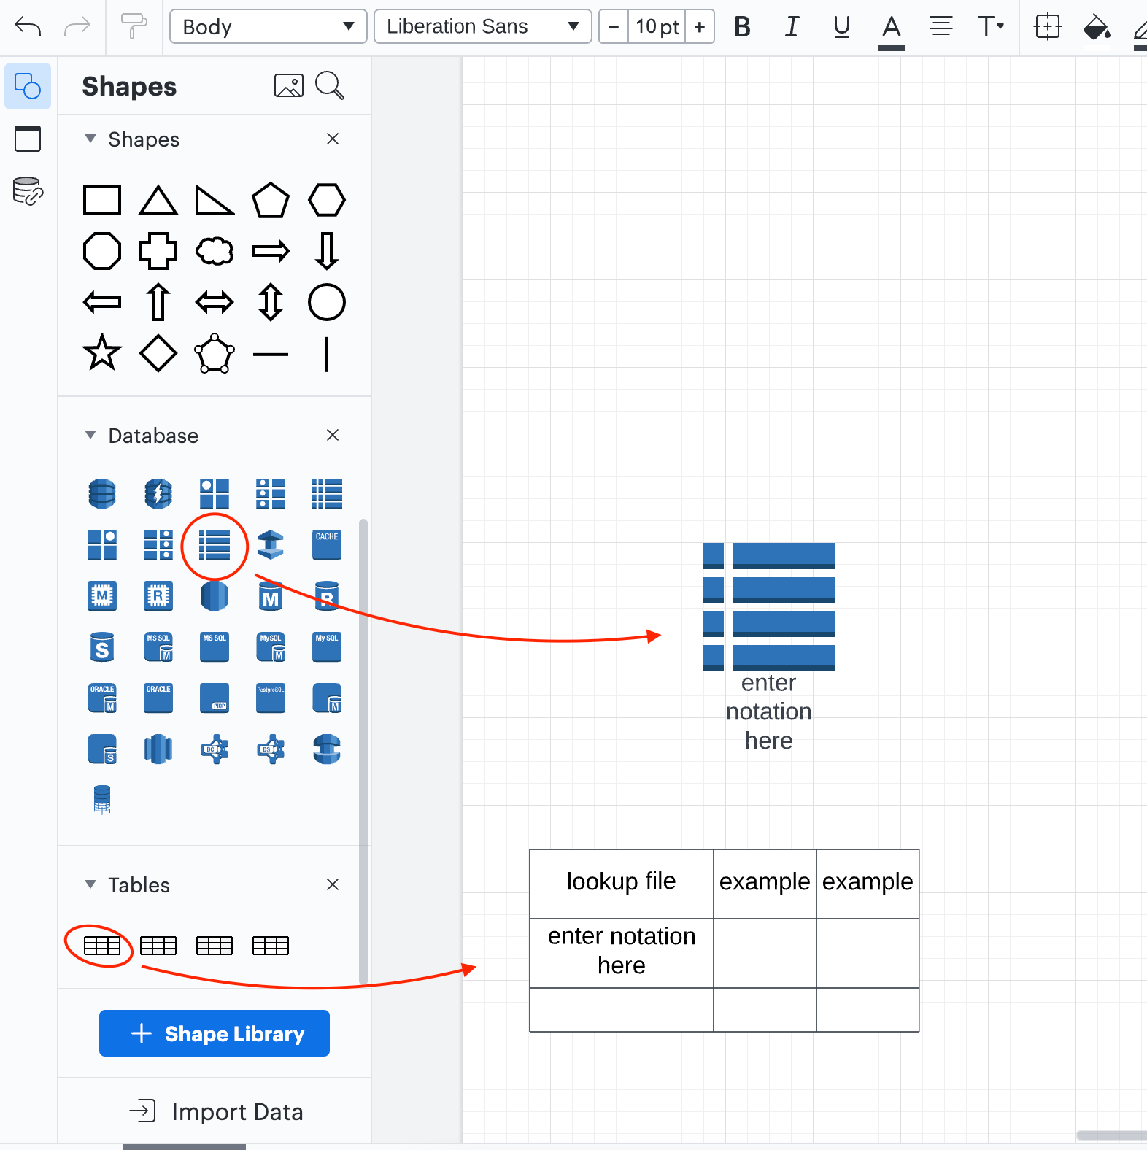Viewport: 1147px width, 1150px height.
Task: Toggle underline formatting
Action: [x=841, y=27]
